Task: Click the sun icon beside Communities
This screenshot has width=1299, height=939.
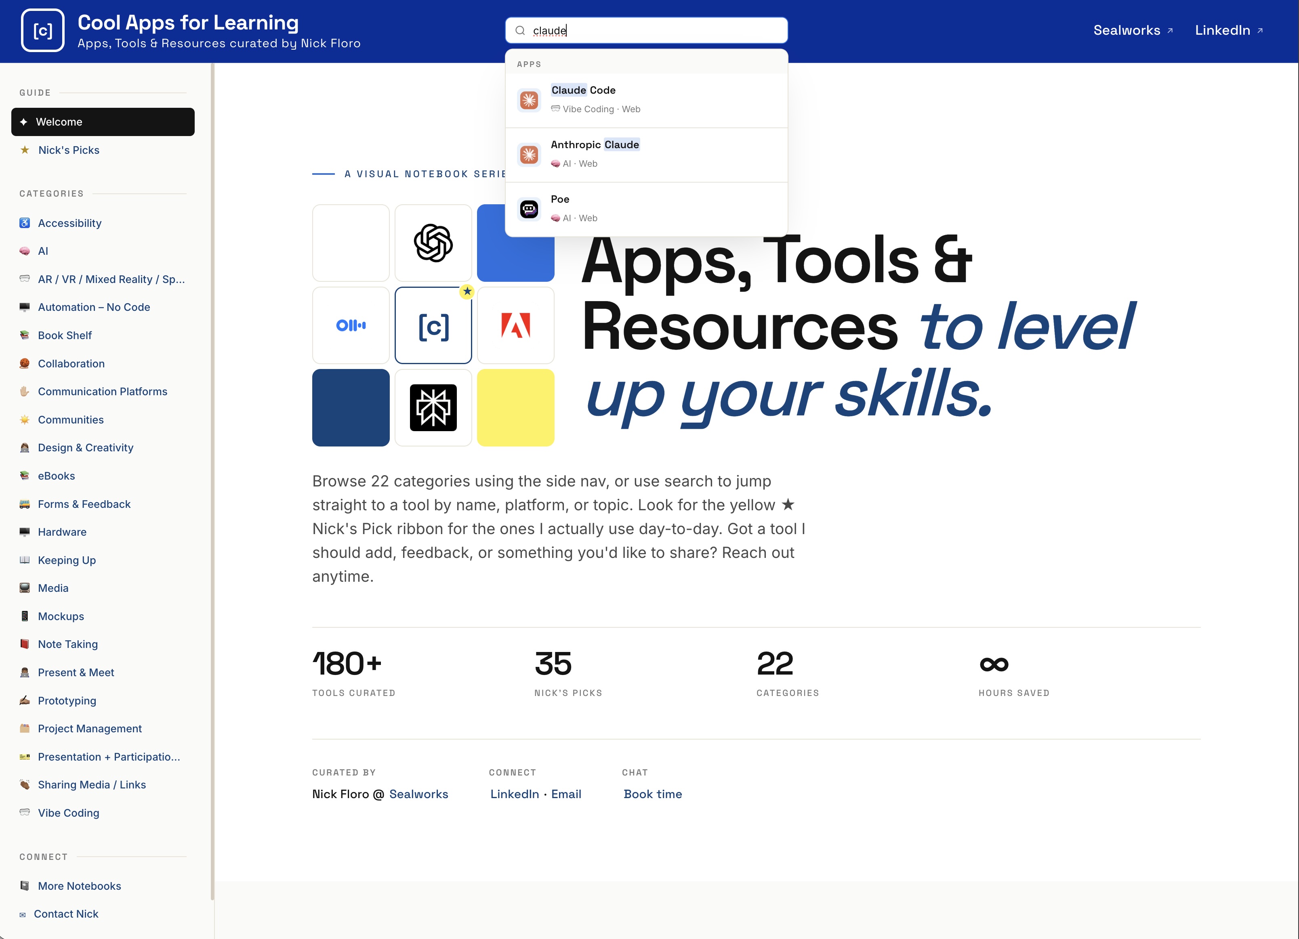Action: tap(25, 419)
